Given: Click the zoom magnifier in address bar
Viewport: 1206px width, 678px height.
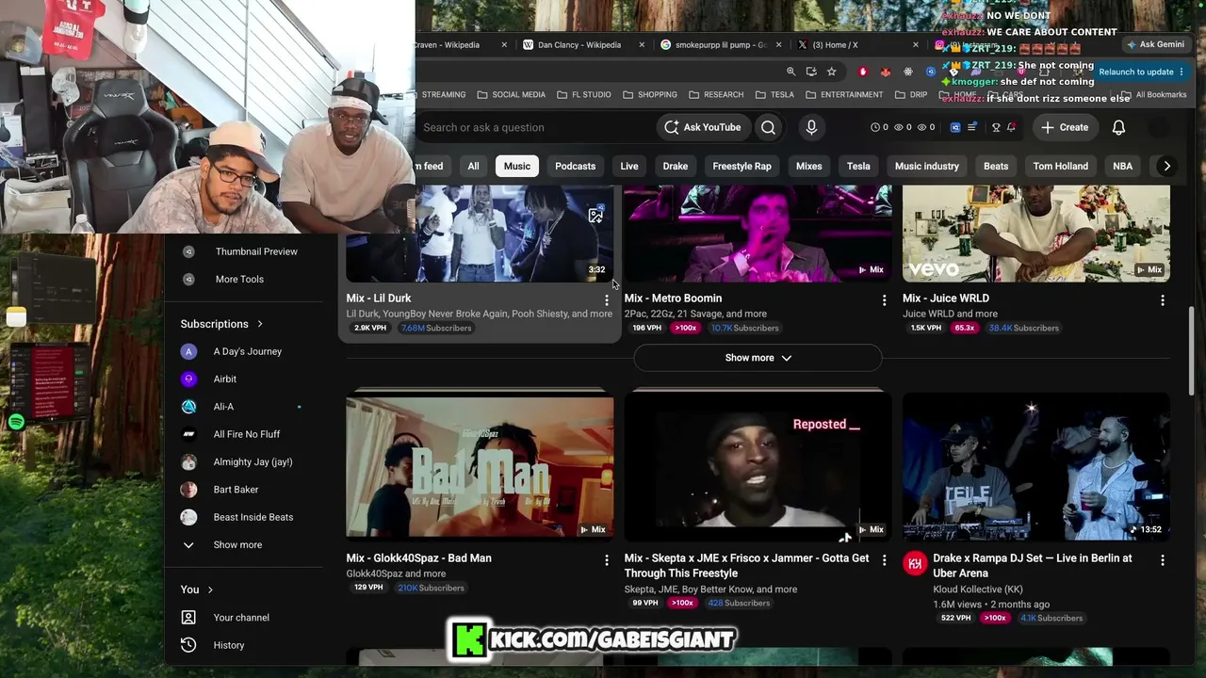Looking at the screenshot, I should coord(791,72).
